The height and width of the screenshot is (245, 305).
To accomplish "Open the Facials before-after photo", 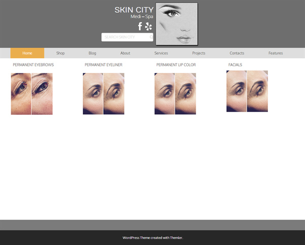I will pyautogui.click(x=247, y=91).
